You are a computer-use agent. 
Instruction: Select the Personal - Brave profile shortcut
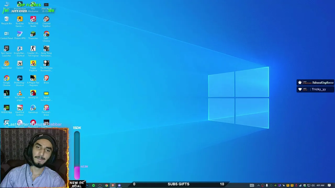pos(46,110)
